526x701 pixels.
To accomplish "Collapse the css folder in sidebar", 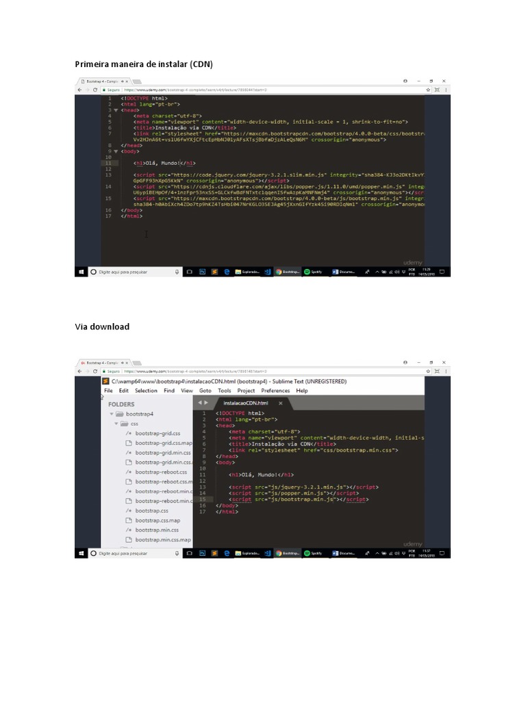I will (116, 423).
